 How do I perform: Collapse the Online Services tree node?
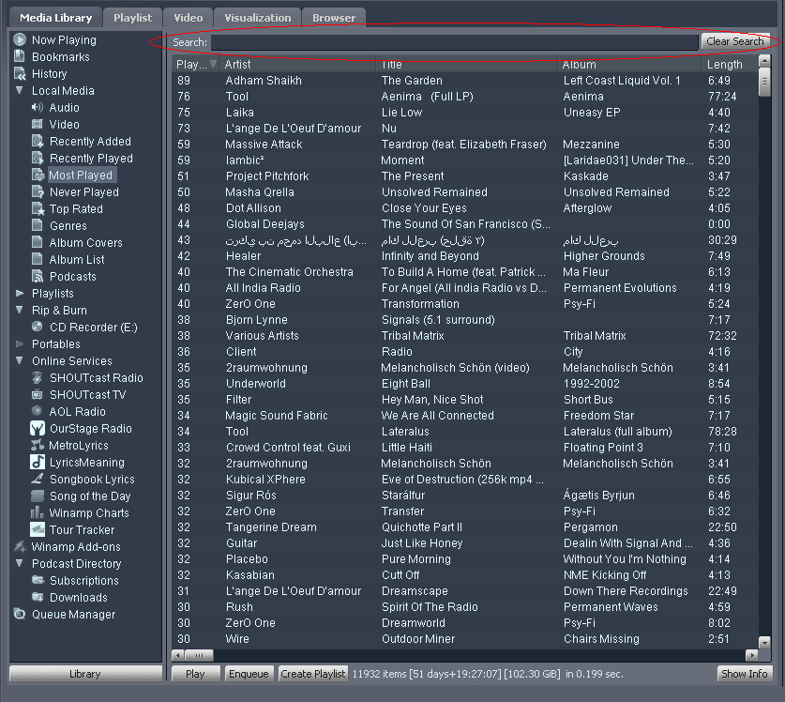pyautogui.click(x=20, y=360)
